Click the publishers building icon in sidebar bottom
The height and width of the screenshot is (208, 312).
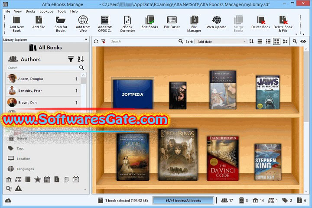pos(9,179)
